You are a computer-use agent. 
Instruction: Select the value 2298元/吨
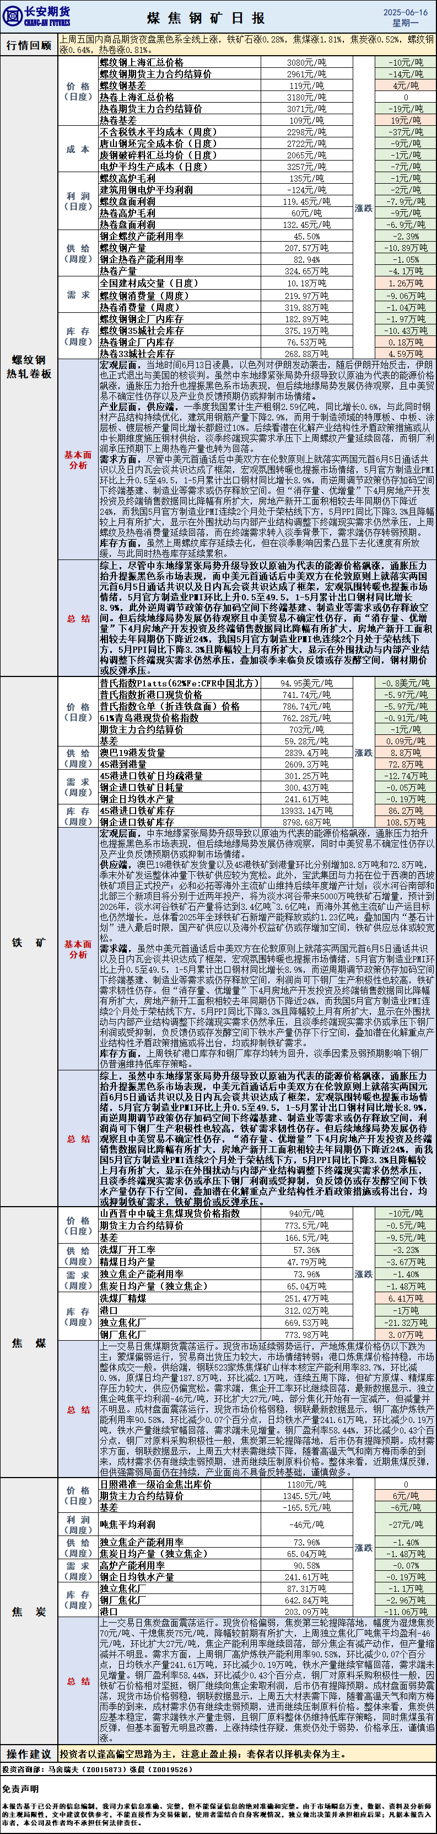tap(306, 132)
